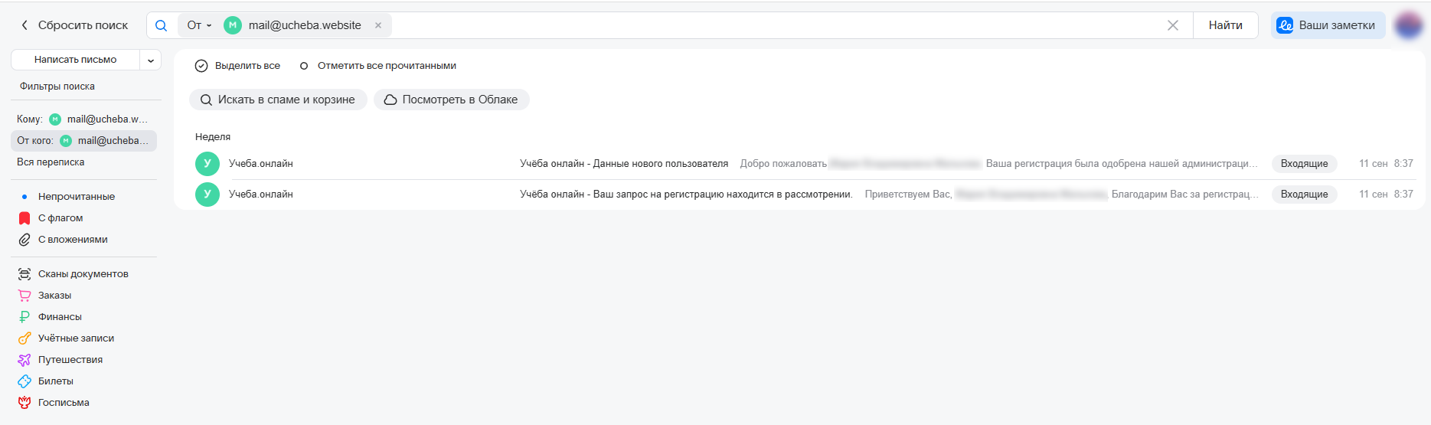The width and height of the screenshot is (1431, 425).
Task: Click the magnifier search icon in search bar
Action: 161,25
